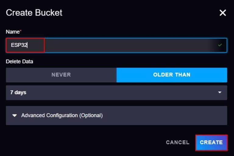The width and height of the screenshot is (234, 156).
Task: Click the ESP32 text in the Name box
Action: tap(19, 45)
